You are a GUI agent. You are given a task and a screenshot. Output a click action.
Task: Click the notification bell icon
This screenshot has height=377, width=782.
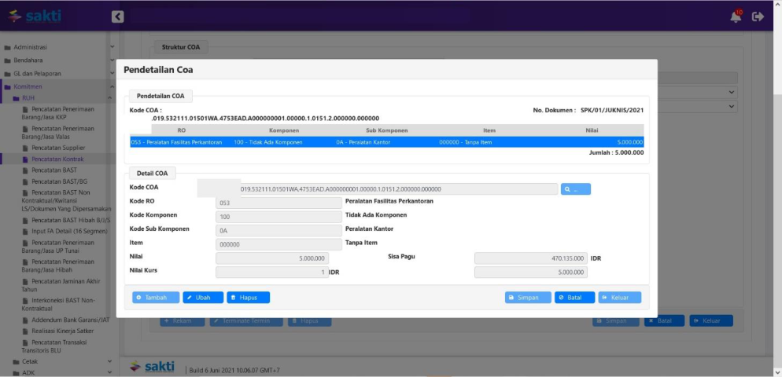(736, 16)
